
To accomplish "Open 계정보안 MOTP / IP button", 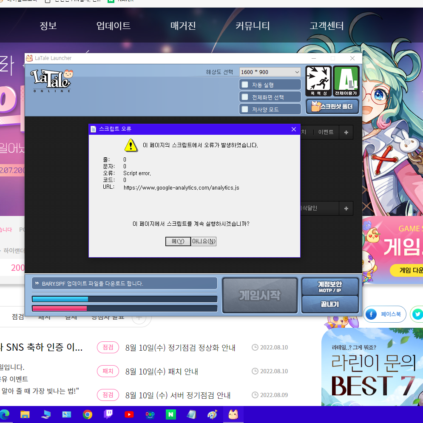I will (329, 287).
